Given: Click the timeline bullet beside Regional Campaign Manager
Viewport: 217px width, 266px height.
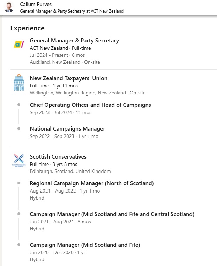Looking at the screenshot, I should 19,183.
